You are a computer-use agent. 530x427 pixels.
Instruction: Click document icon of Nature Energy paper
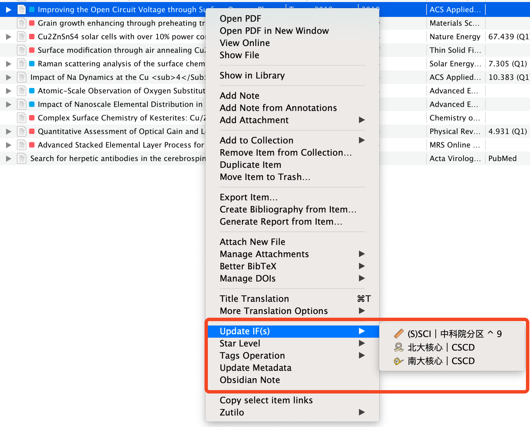[21, 37]
